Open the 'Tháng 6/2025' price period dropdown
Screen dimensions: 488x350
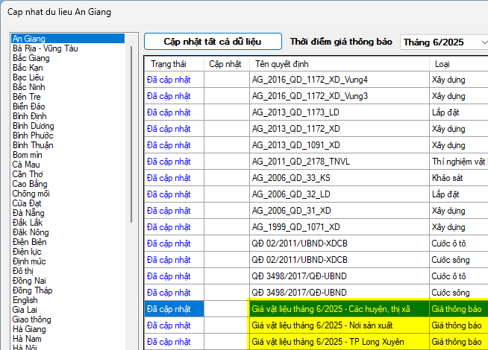443,42
